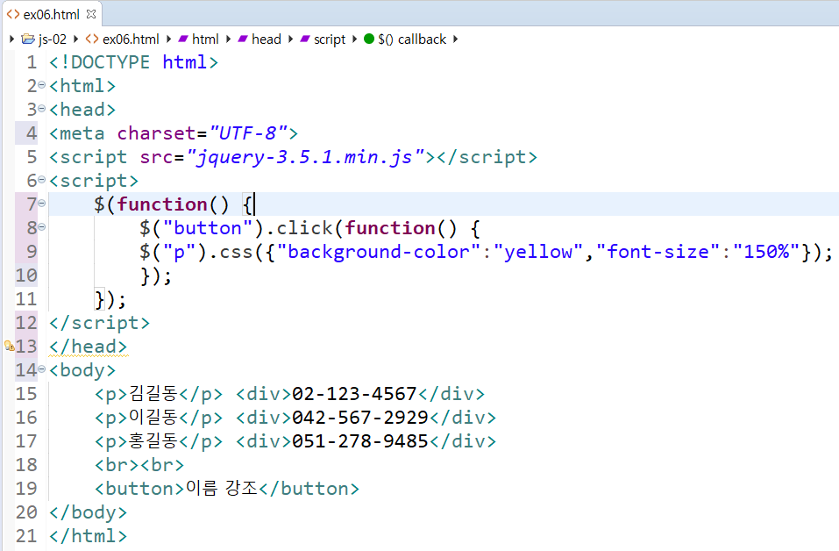Collapse the click handler fold at line 8

(42, 226)
